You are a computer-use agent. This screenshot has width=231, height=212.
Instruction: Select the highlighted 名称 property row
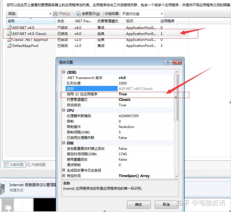tap(120, 89)
